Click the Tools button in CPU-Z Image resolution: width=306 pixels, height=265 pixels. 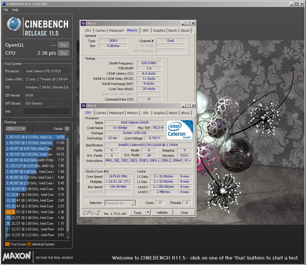[137, 213]
